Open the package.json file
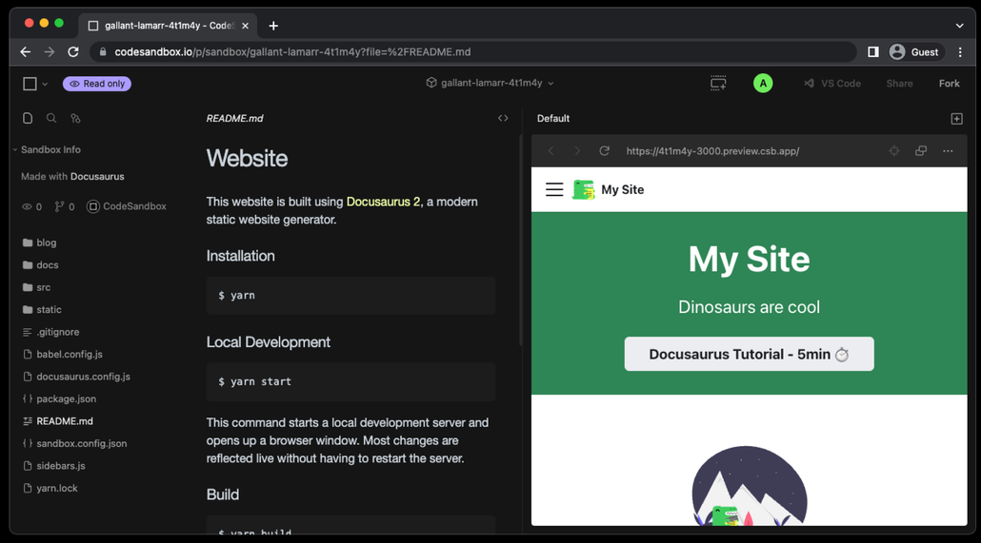This screenshot has width=981, height=543. (66, 399)
